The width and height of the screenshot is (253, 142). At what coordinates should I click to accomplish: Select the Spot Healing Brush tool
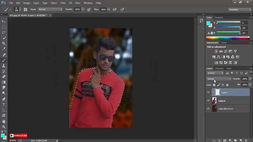(x=4, y=55)
